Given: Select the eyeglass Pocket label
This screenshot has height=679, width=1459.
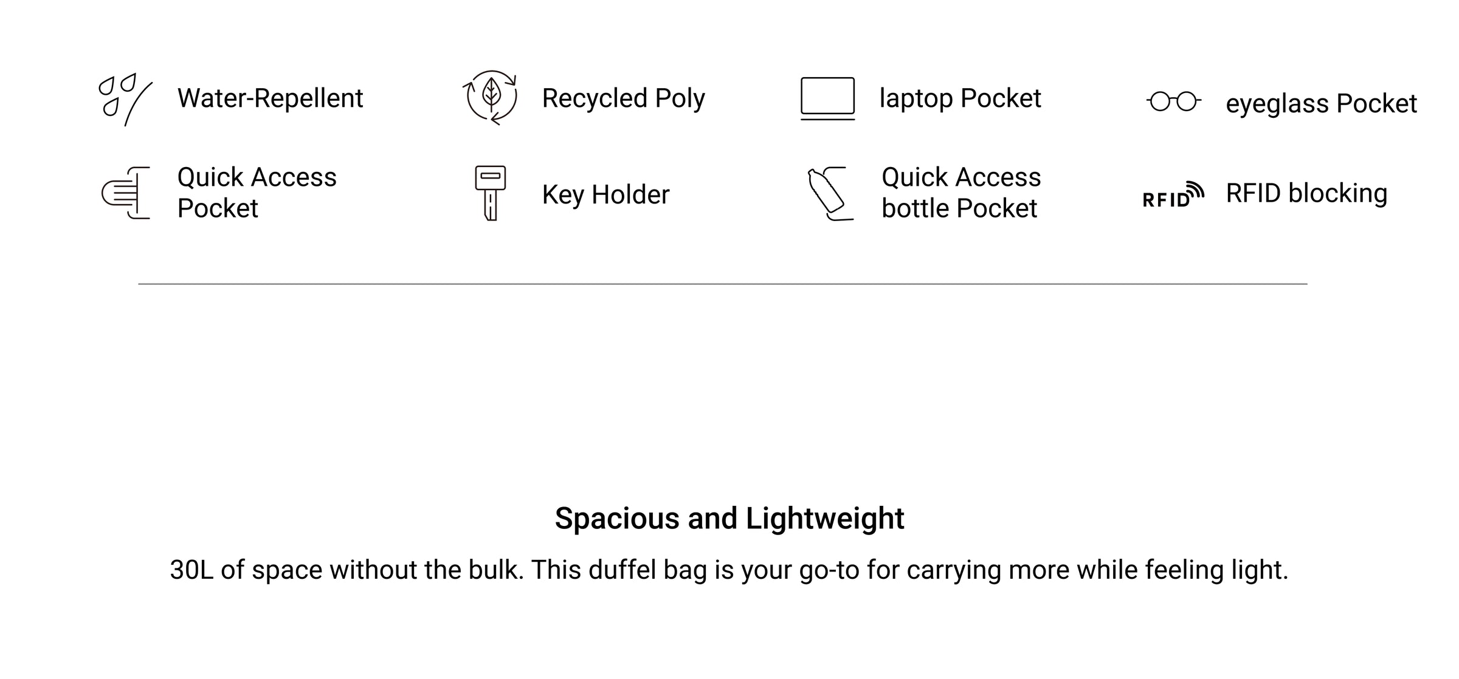Looking at the screenshot, I should pos(1322,104).
